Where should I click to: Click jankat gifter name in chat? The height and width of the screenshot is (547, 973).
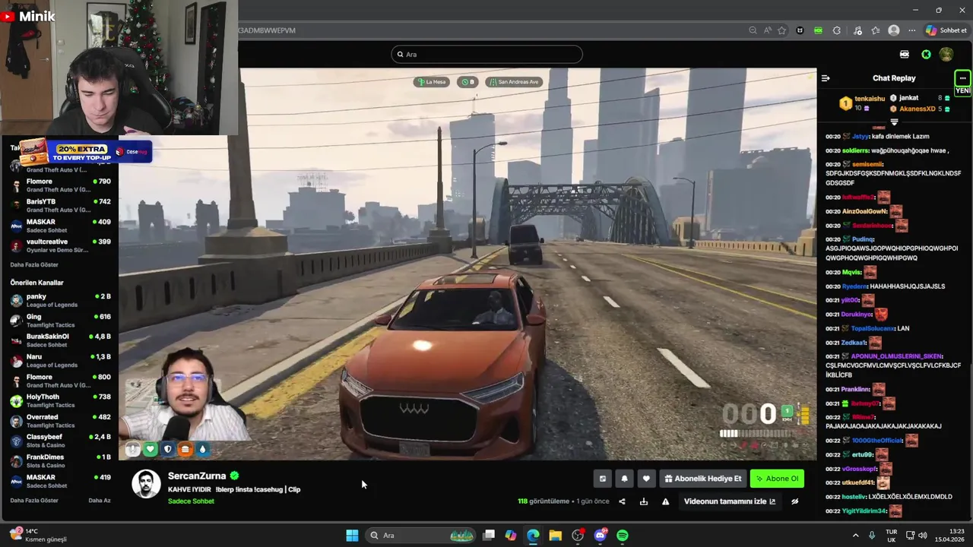point(909,98)
